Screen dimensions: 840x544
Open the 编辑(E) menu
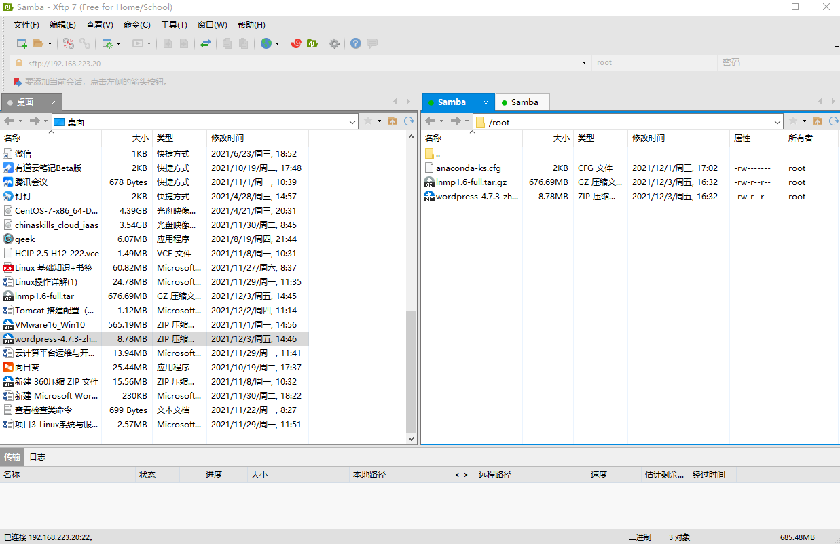tap(62, 25)
